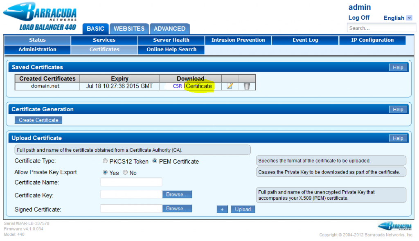
Task: Click the 'Created Certificates' column header
Action: coord(47,79)
